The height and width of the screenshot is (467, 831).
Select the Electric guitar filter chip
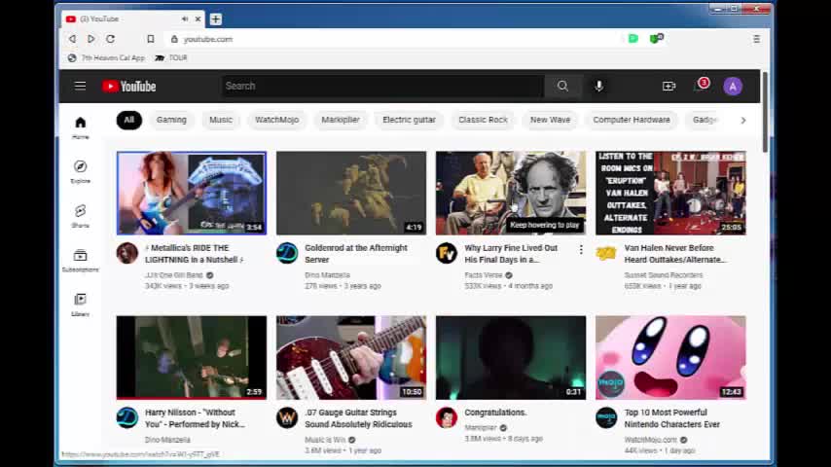409,120
